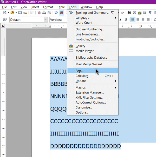Viewport: 156px width, 157px height.
Task: Click the Show Draw Functions pencil icon
Action: pyautogui.click(x=122, y=13)
